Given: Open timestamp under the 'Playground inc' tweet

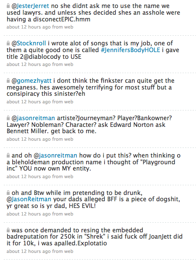Looking at the screenshot, I should click(40, 176).
